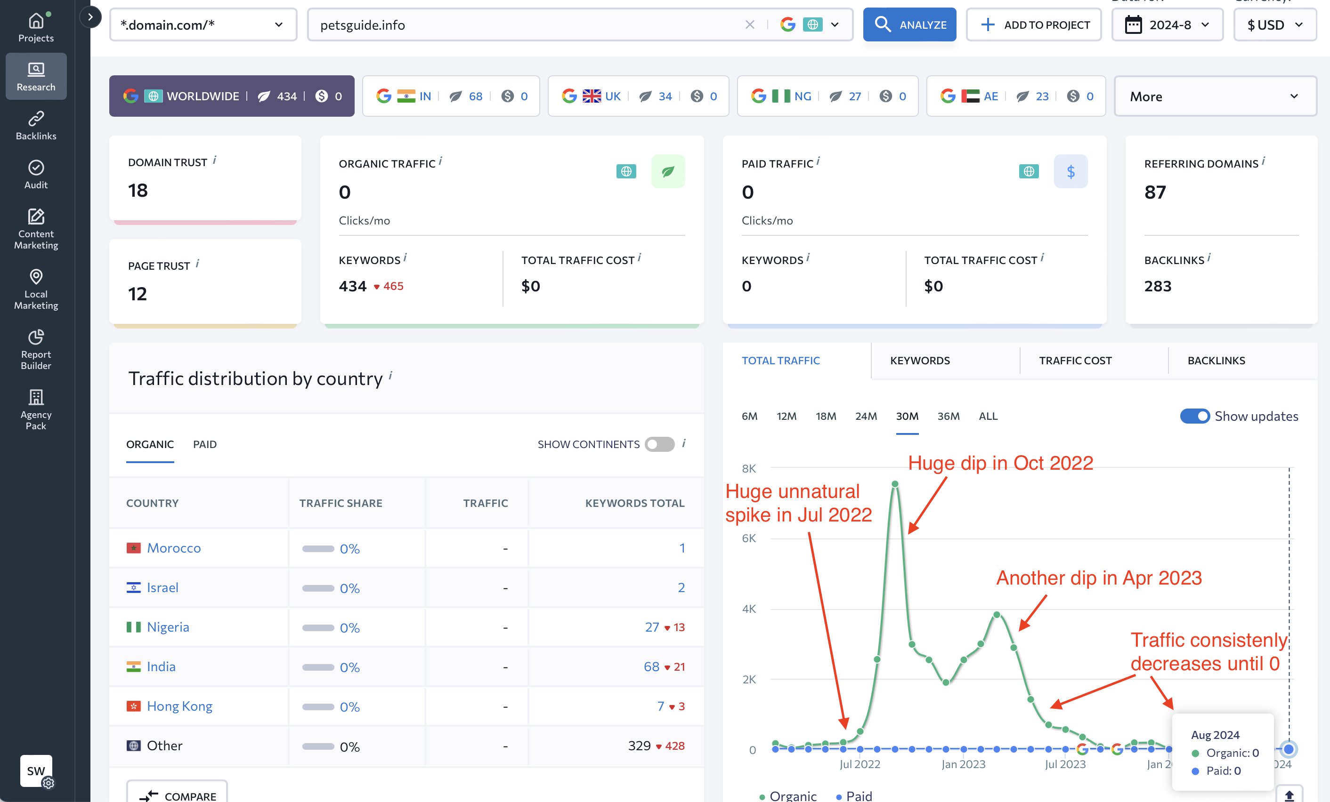
Task: Set chart range to 6M
Action: [749, 416]
